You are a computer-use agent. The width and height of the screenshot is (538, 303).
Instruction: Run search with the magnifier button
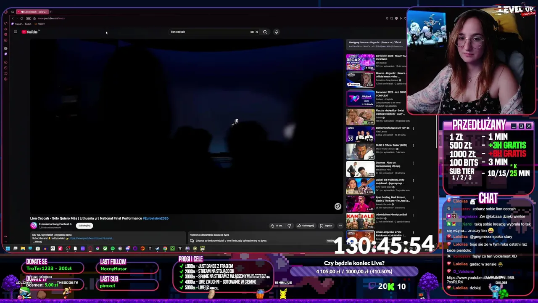[x=265, y=32]
